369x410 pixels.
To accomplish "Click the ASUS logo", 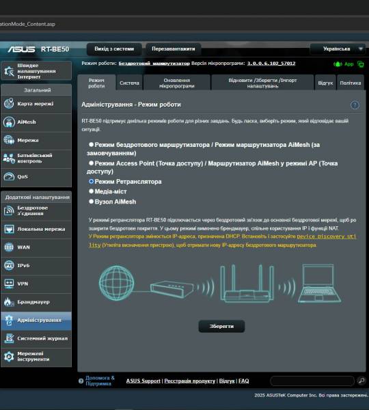I will tap(21, 49).
